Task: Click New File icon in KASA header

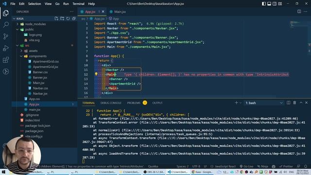Action: (x=56, y=18)
